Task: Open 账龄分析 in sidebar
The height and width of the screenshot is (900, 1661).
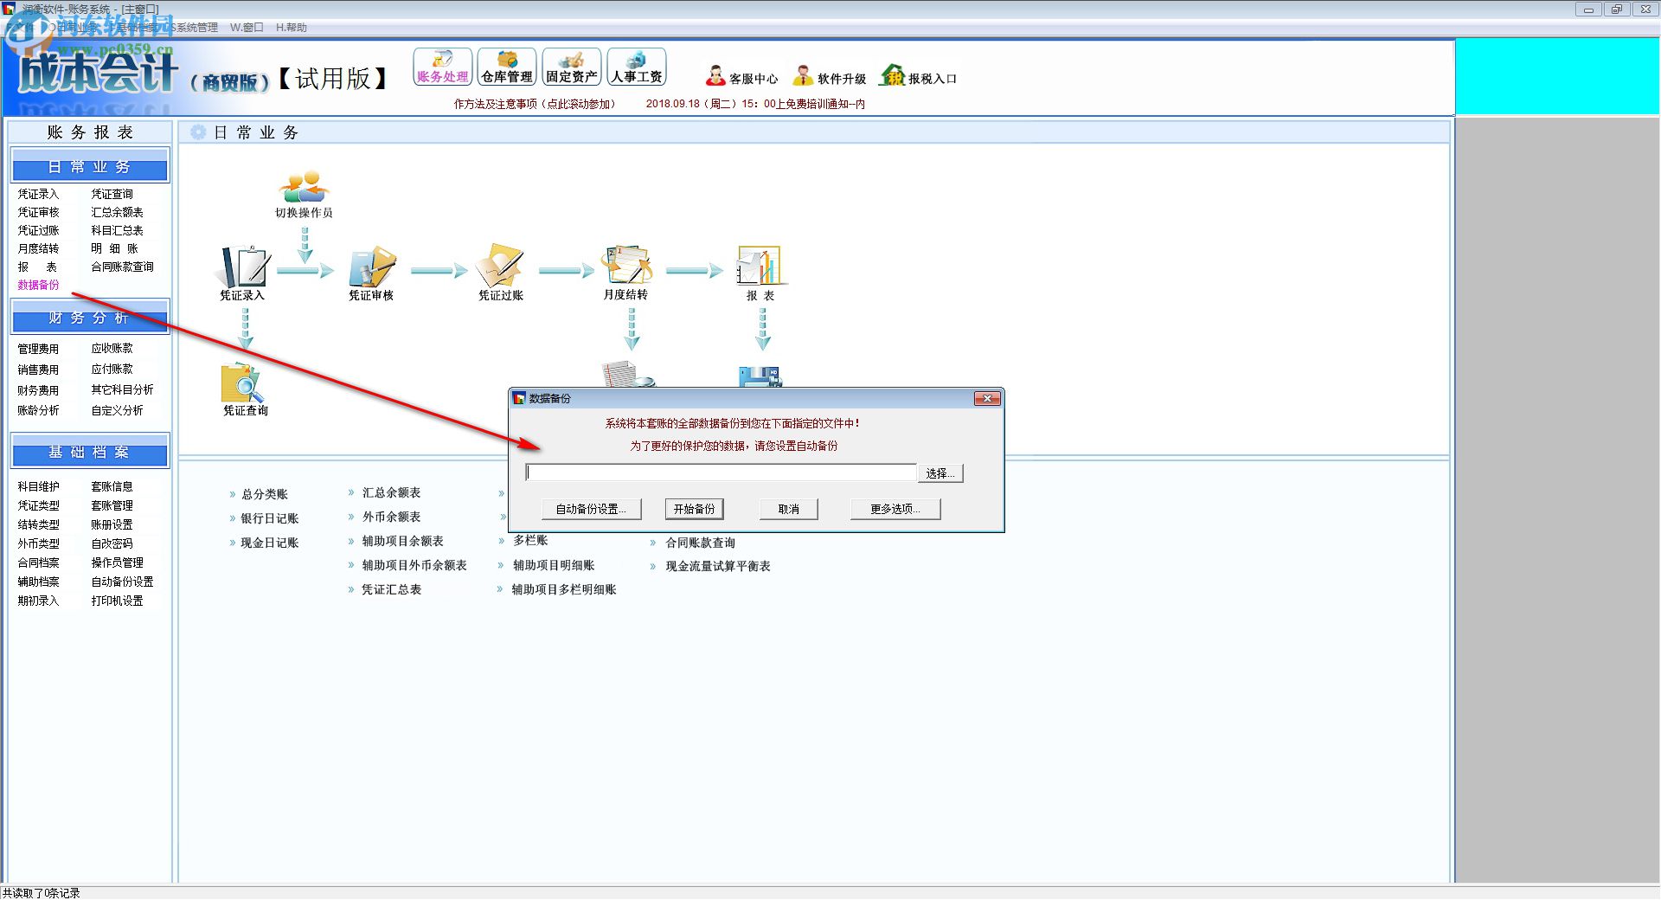Action: [x=39, y=410]
